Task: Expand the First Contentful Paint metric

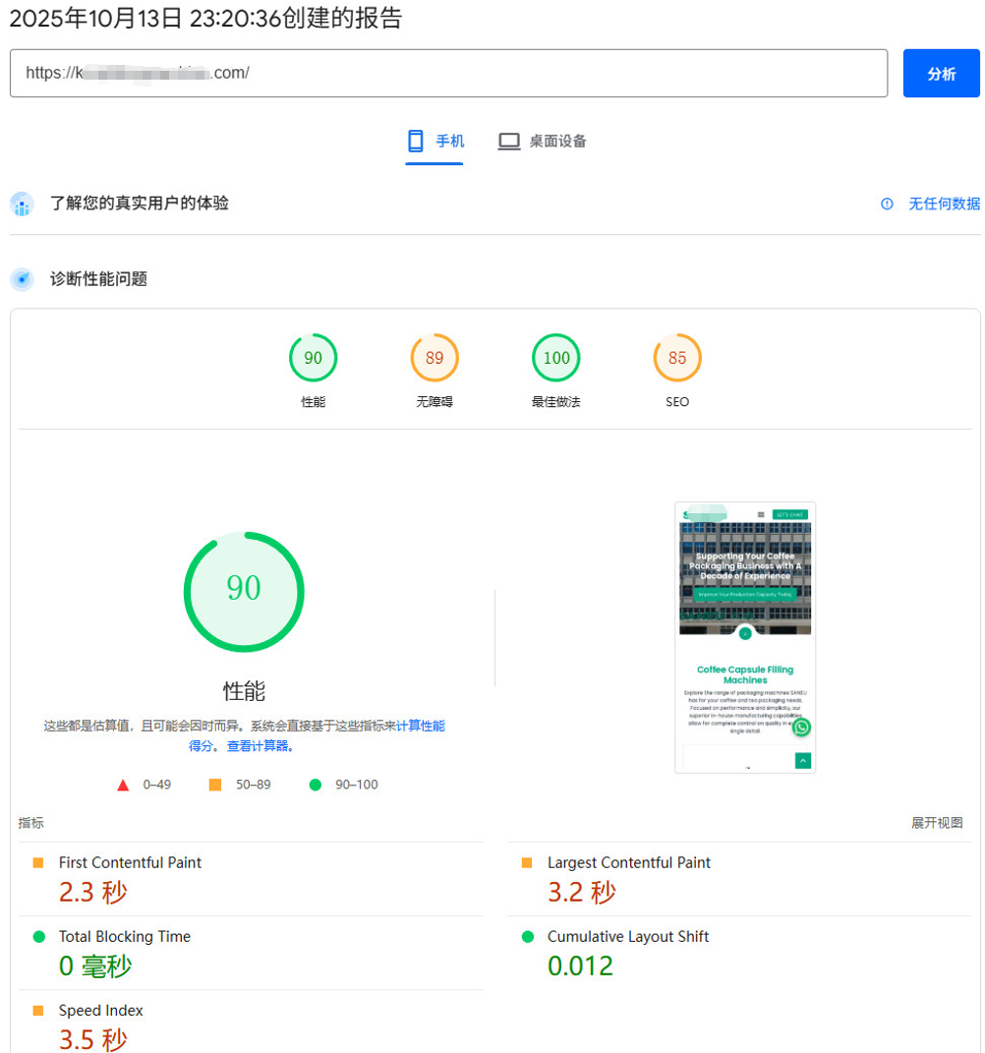Action: (x=130, y=862)
